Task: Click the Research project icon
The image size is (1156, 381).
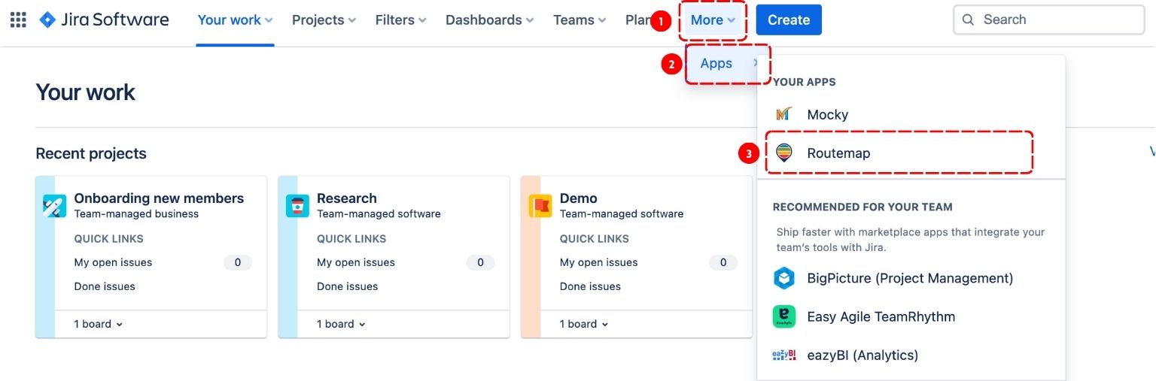Action: pos(298,205)
